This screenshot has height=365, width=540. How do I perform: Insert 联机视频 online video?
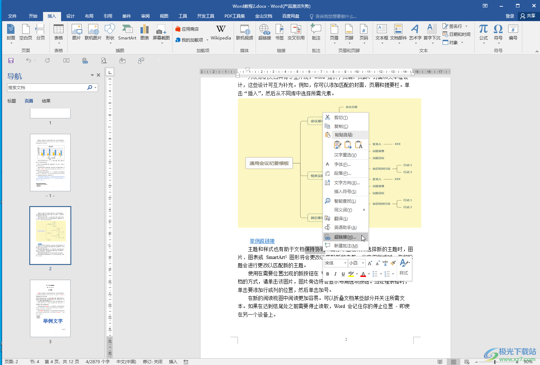(245, 33)
